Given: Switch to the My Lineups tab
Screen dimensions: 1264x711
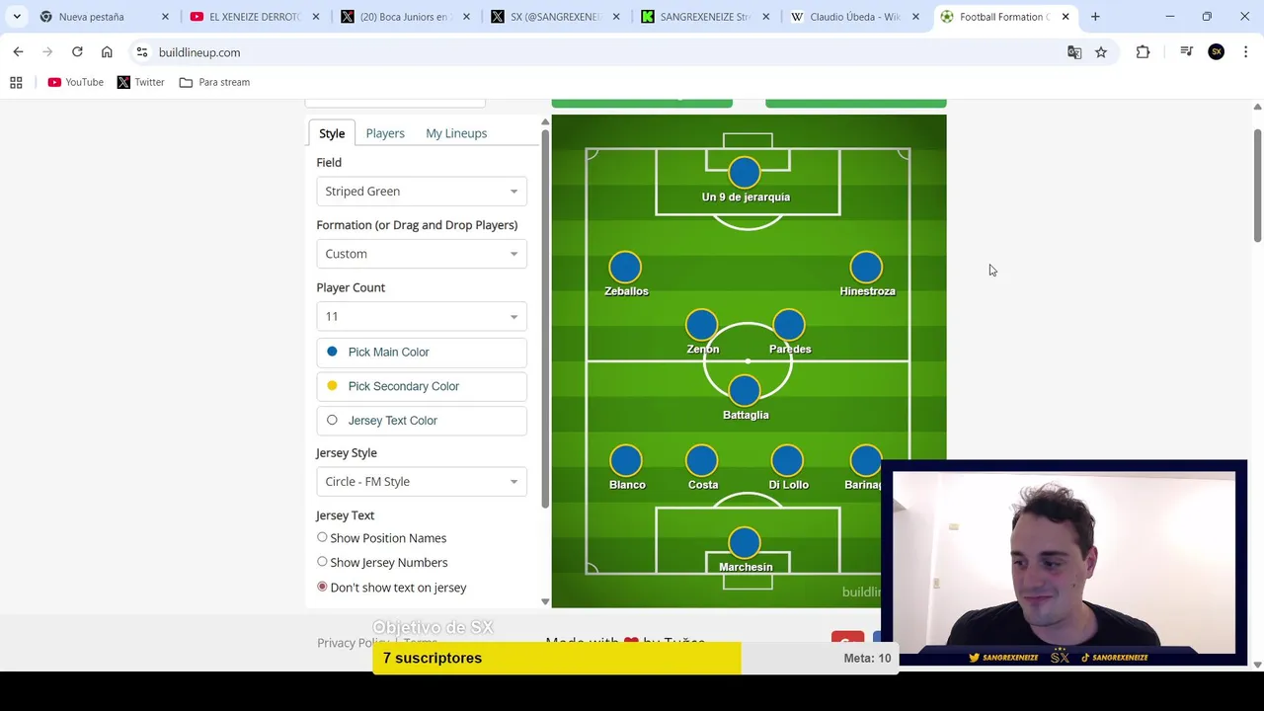Looking at the screenshot, I should click(x=456, y=133).
